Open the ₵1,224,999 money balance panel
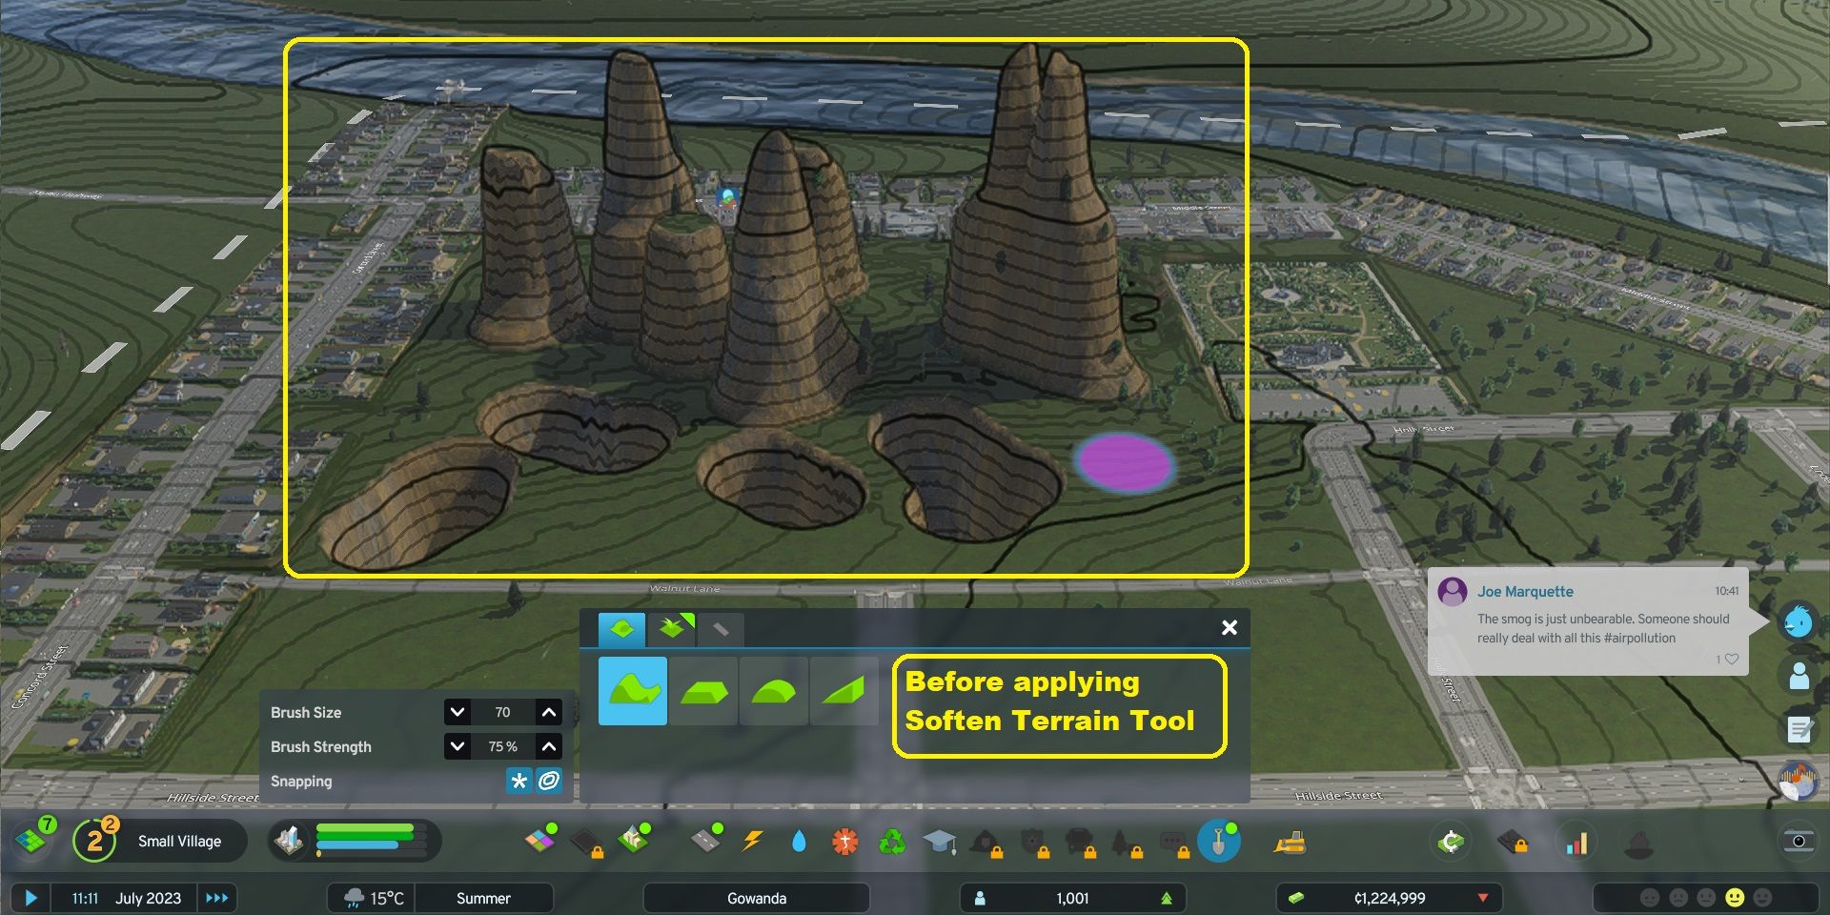 coord(1389,898)
